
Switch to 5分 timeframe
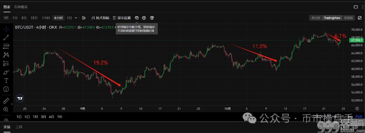(24, 18)
